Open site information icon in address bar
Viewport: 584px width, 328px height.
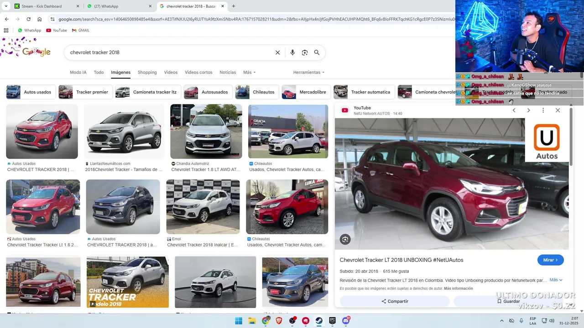click(52, 19)
